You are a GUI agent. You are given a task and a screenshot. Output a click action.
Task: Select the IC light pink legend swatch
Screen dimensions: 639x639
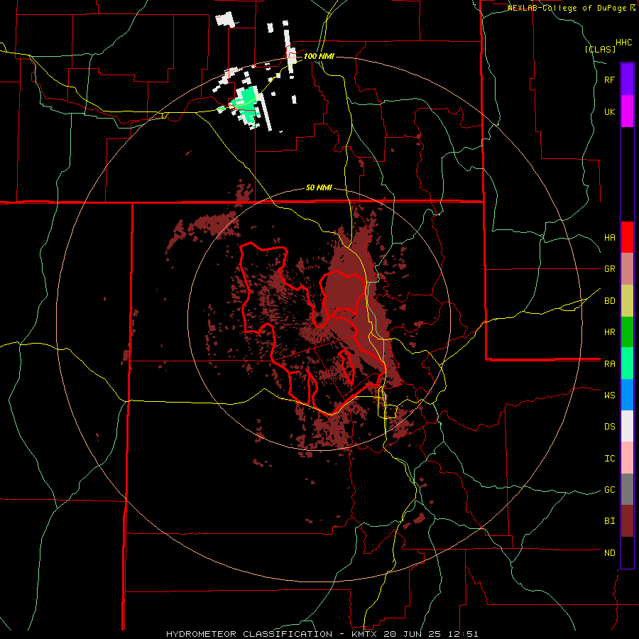(x=627, y=458)
